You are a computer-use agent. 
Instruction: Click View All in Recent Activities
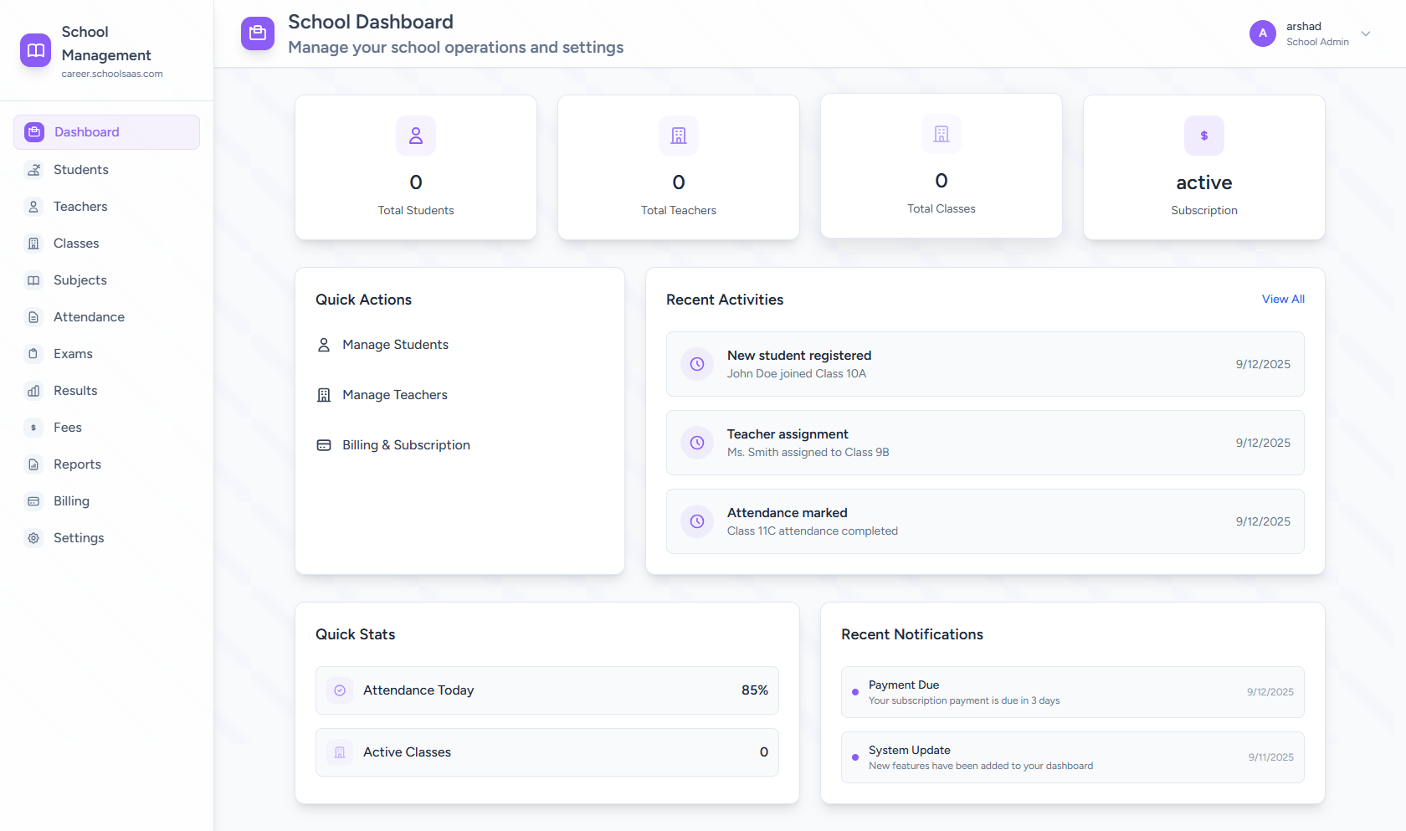[1282, 299]
